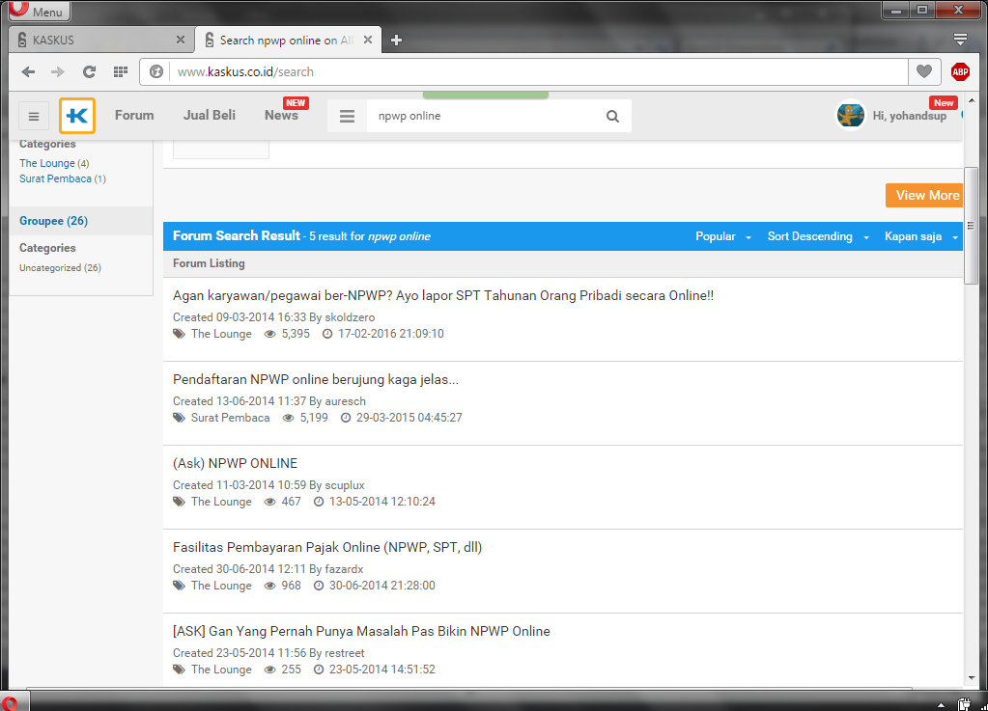Click Uncategorized (26) filter
The width and height of the screenshot is (988, 711).
(60, 267)
